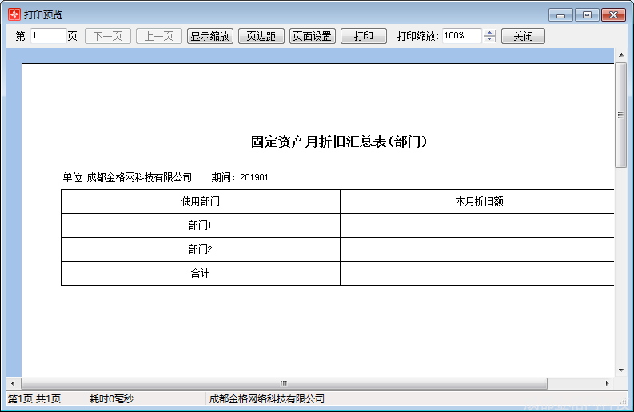Increase print scale with stepper up arrow
The height and width of the screenshot is (412, 634).
tap(490, 33)
